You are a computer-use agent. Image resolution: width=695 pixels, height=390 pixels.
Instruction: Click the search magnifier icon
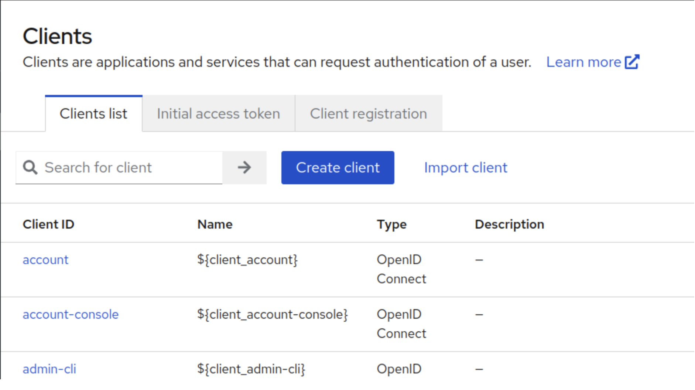(x=30, y=168)
